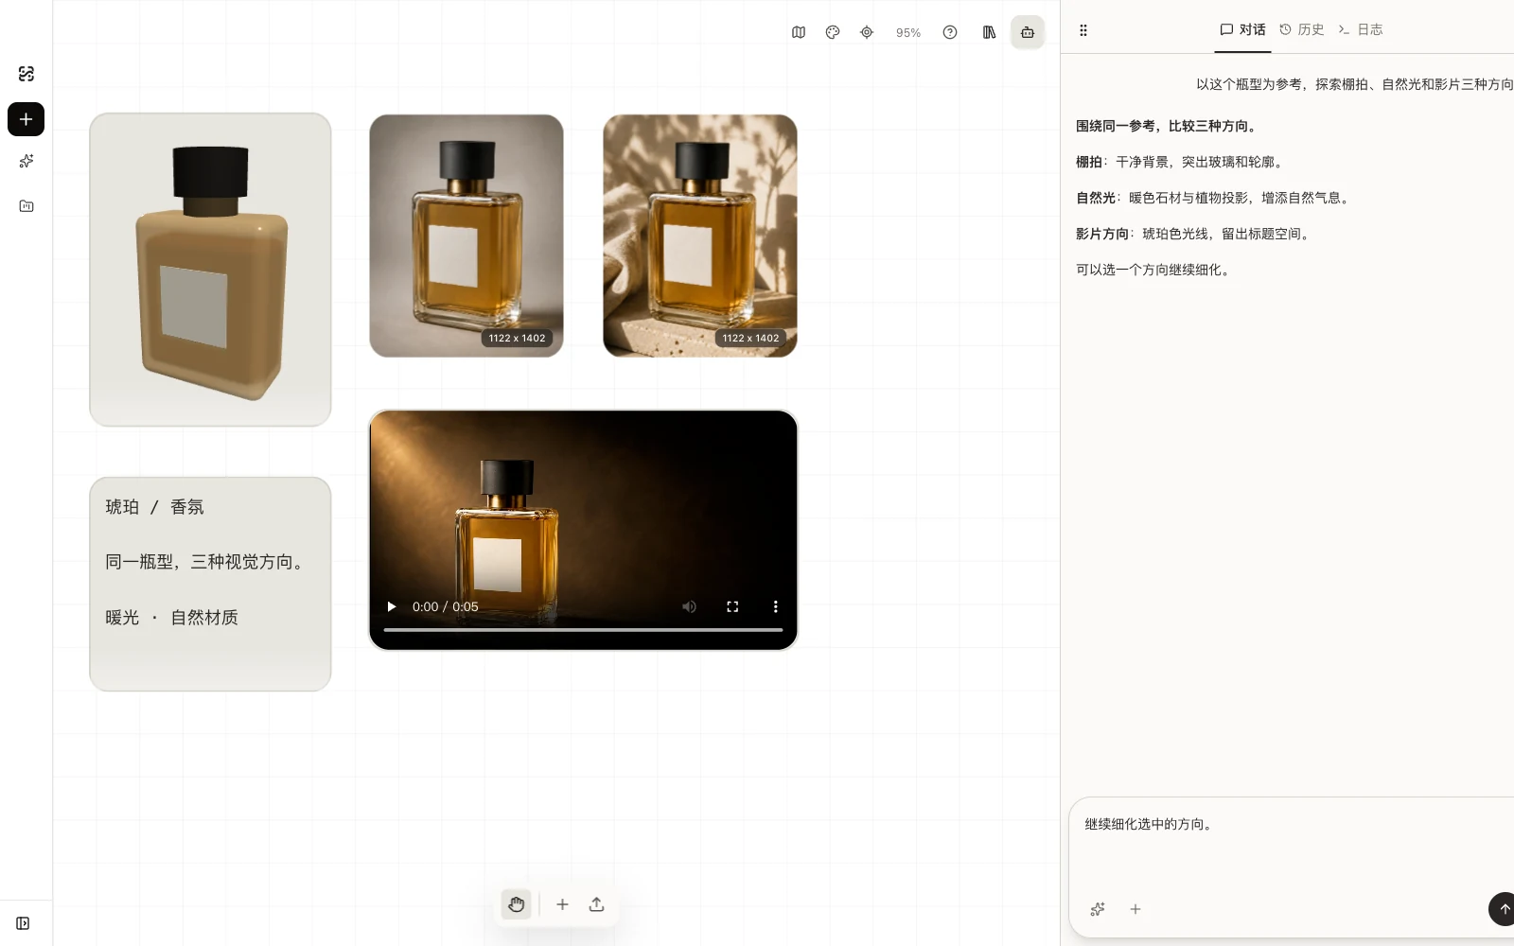
Task: Switch to the 对话 tab
Action: pos(1242,29)
